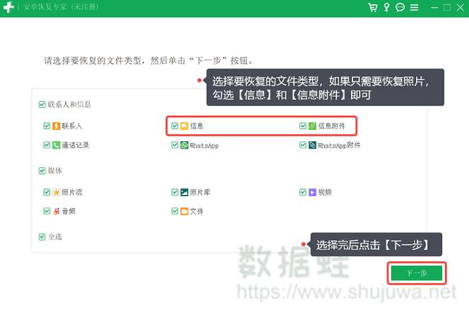Image resolution: width=469 pixels, height=312 pixels.
Task: Uncheck the 音频 checkbox
Action: pos(47,211)
